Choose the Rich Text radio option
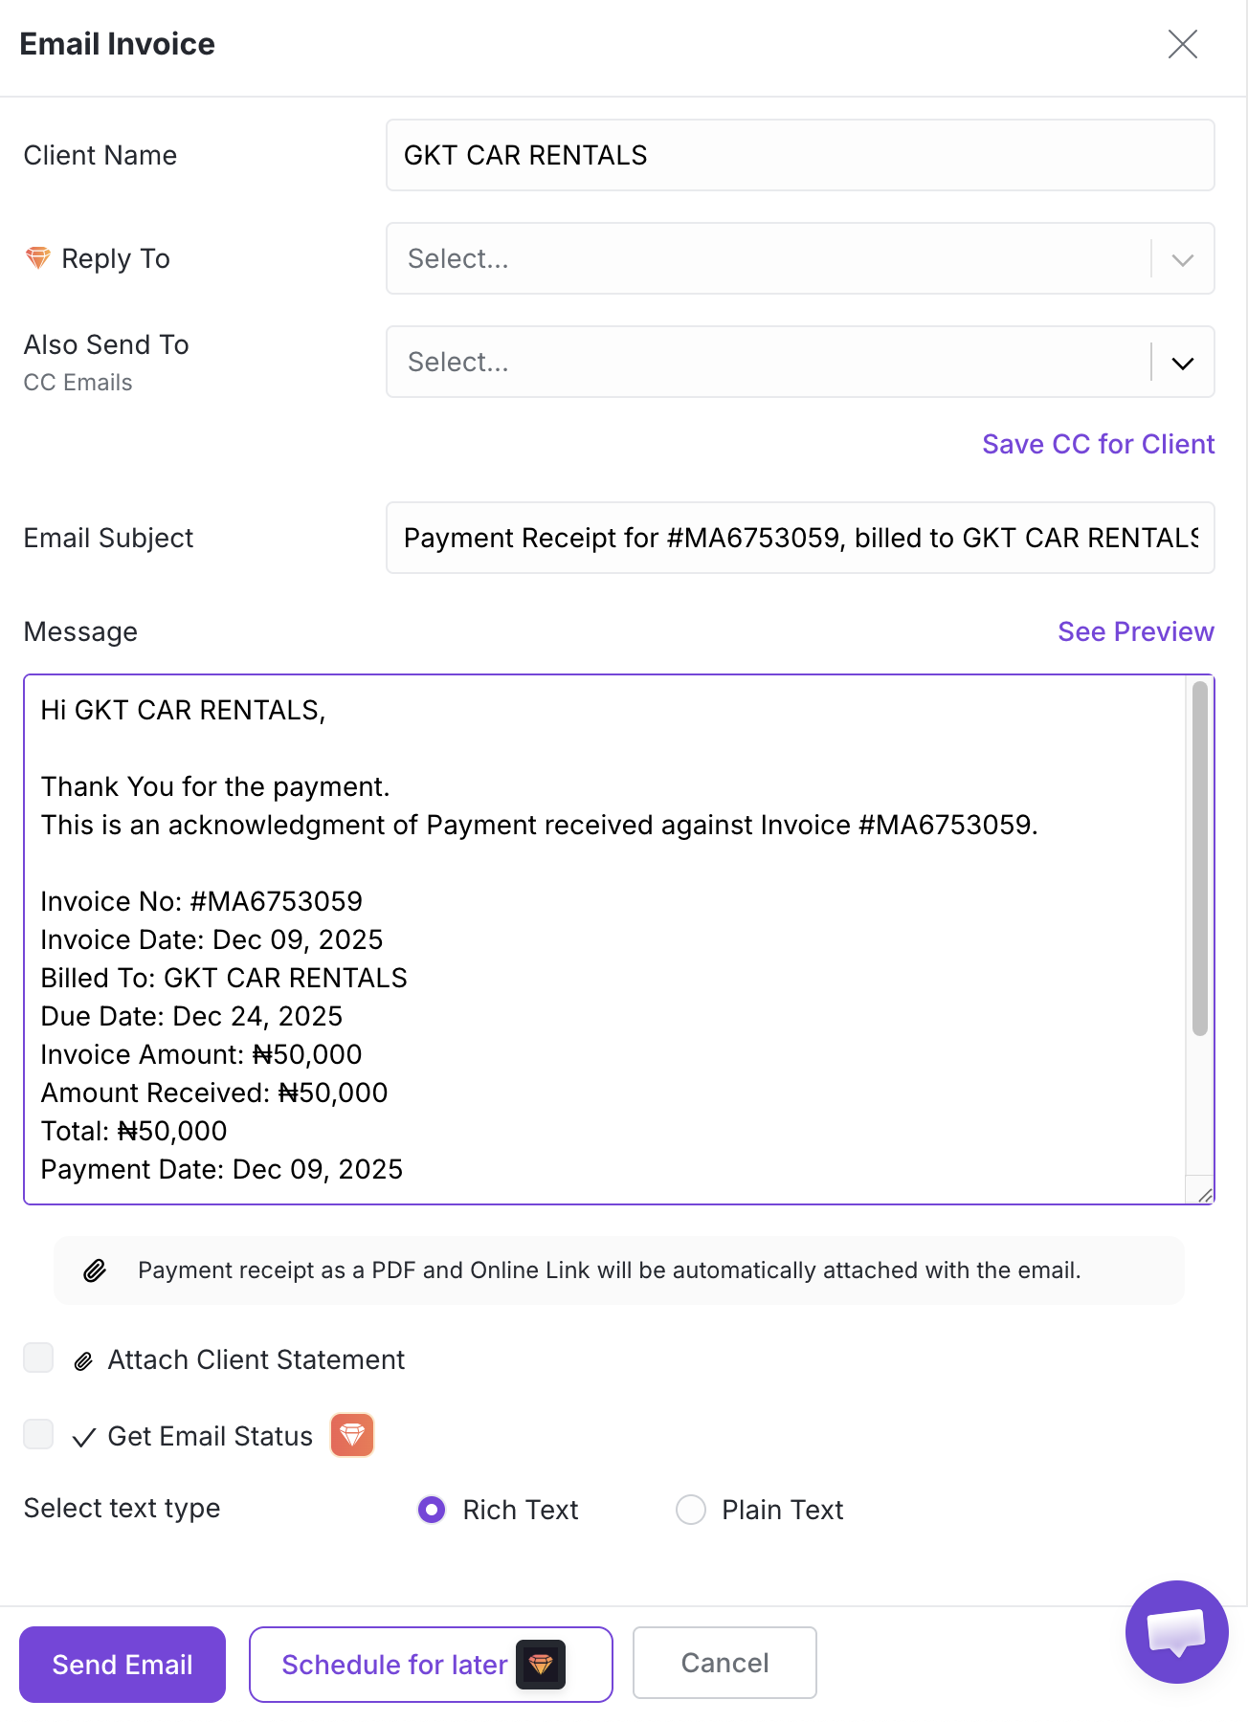 click(x=432, y=1510)
